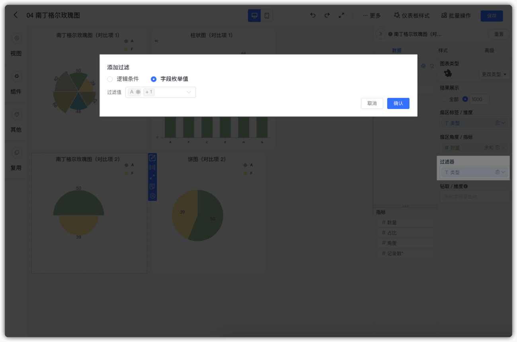
Task: Click the undo arrow icon
Action: click(x=313, y=16)
